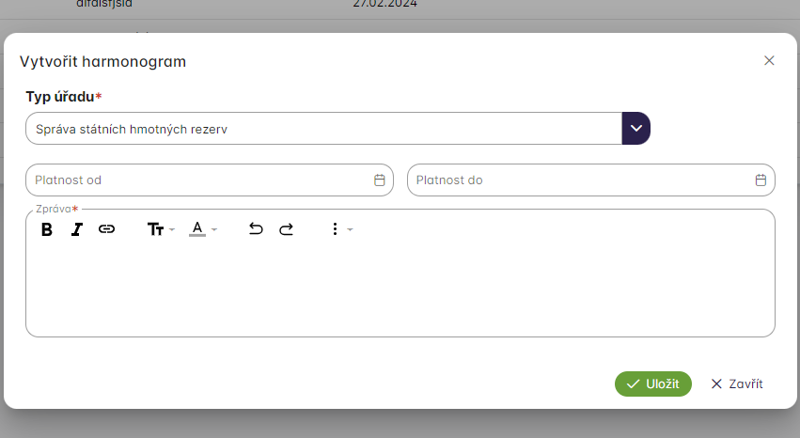Close the Vytvořit harmonogram dialog with X
The height and width of the screenshot is (438, 800).
click(769, 61)
